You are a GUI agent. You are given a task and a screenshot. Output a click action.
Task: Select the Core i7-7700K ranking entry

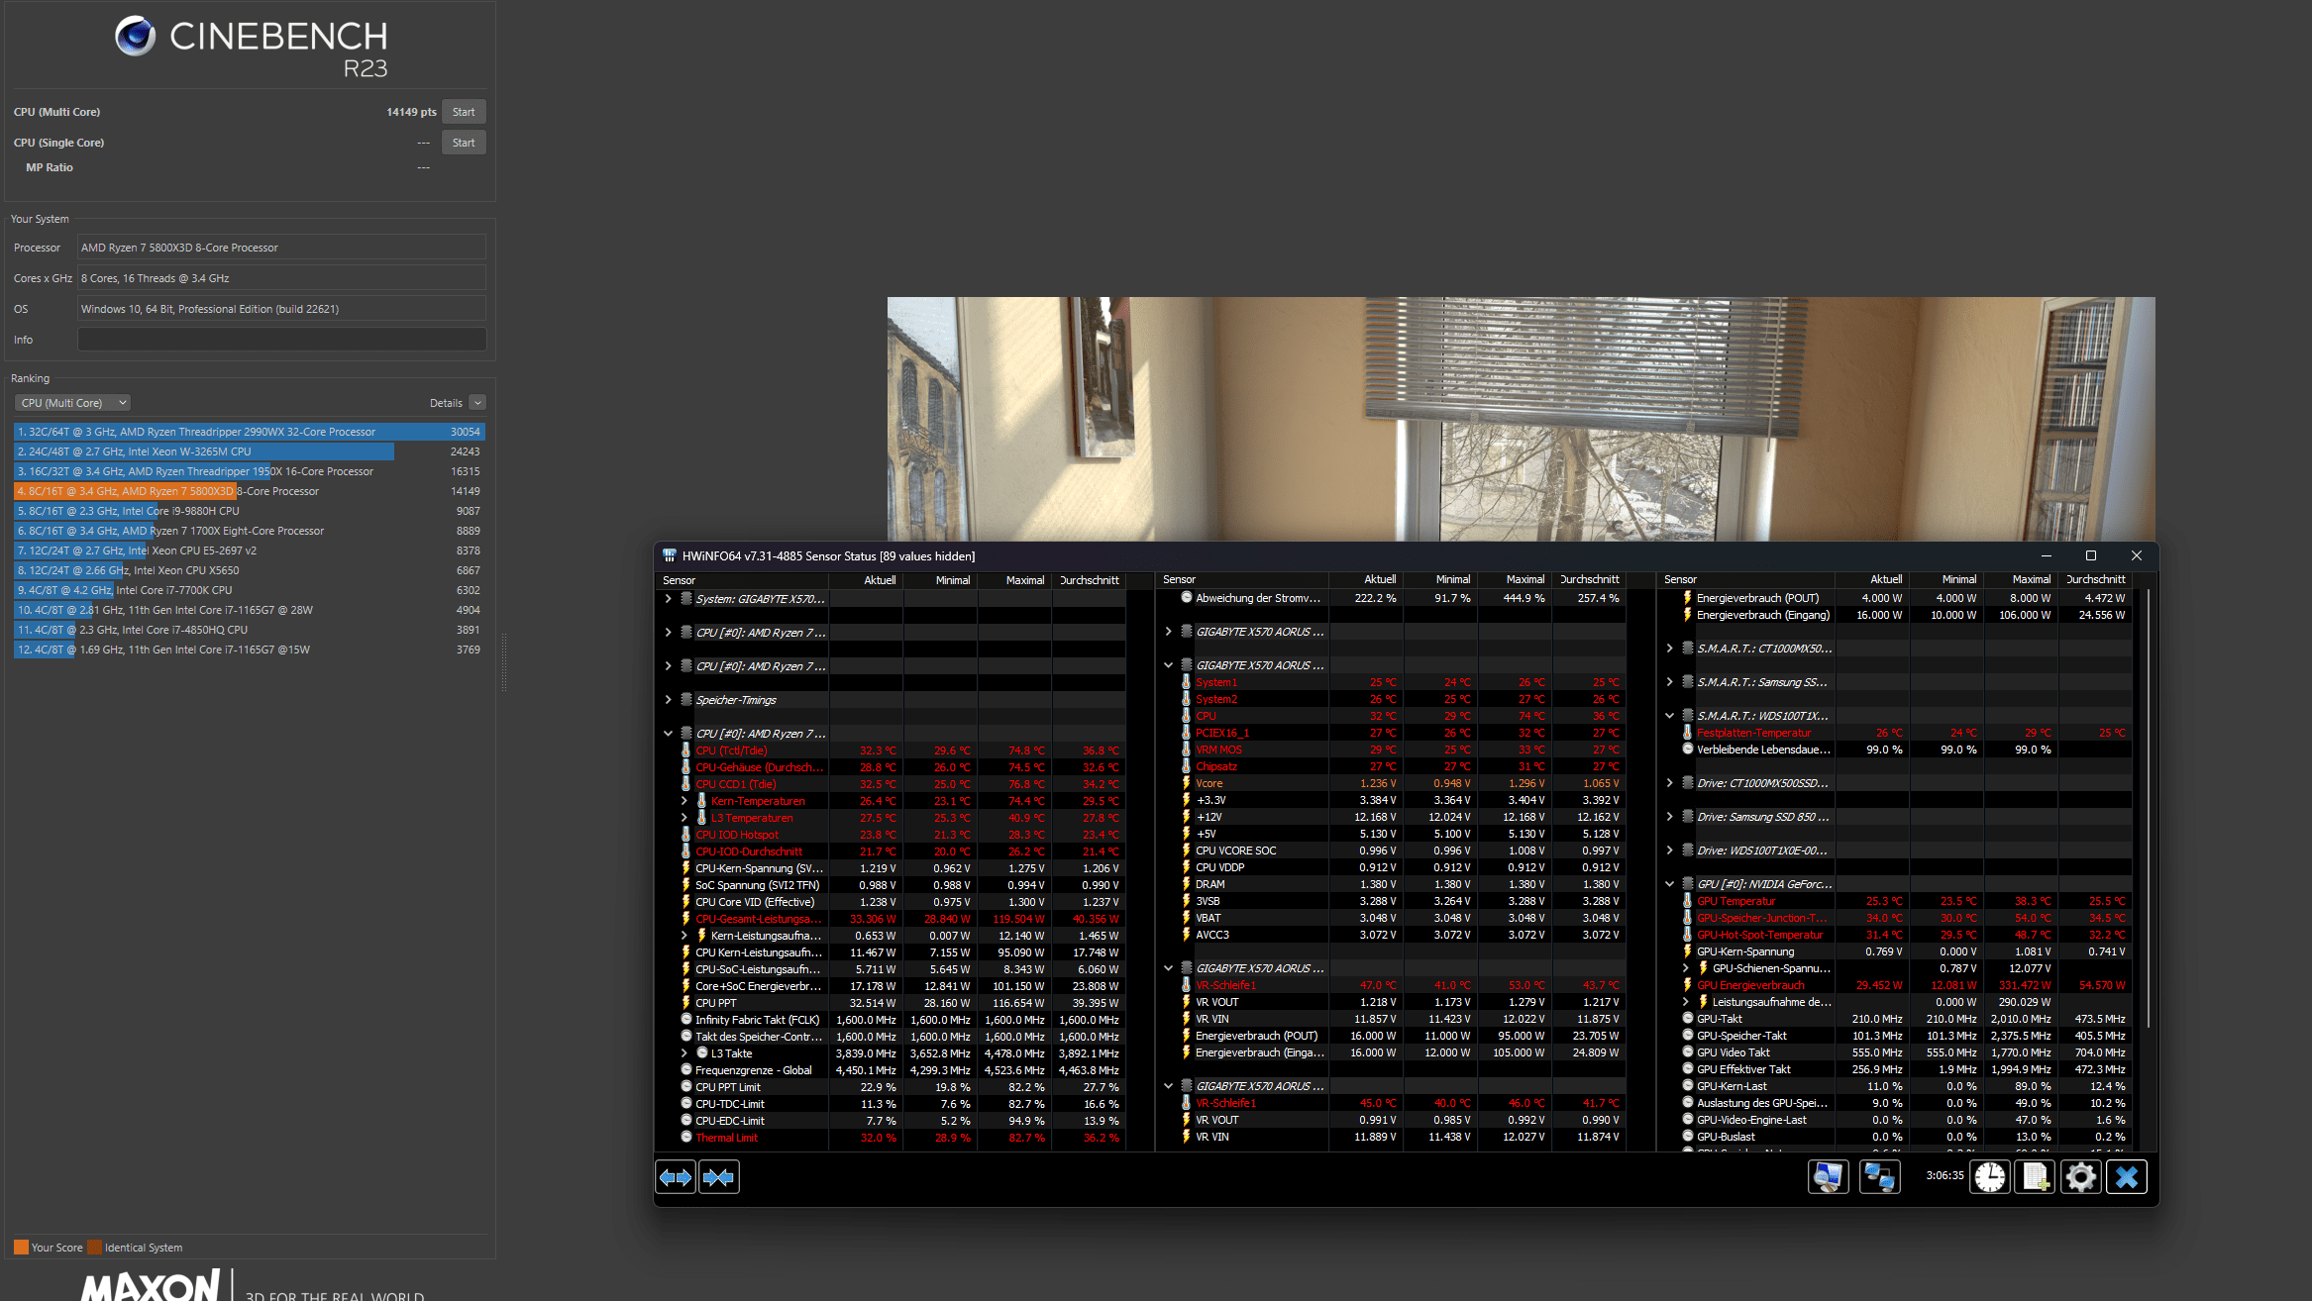click(249, 590)
